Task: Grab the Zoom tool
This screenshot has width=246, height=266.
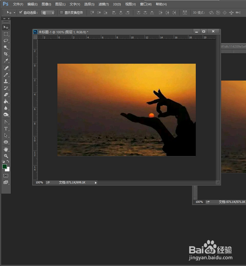Action: (6, 156)
